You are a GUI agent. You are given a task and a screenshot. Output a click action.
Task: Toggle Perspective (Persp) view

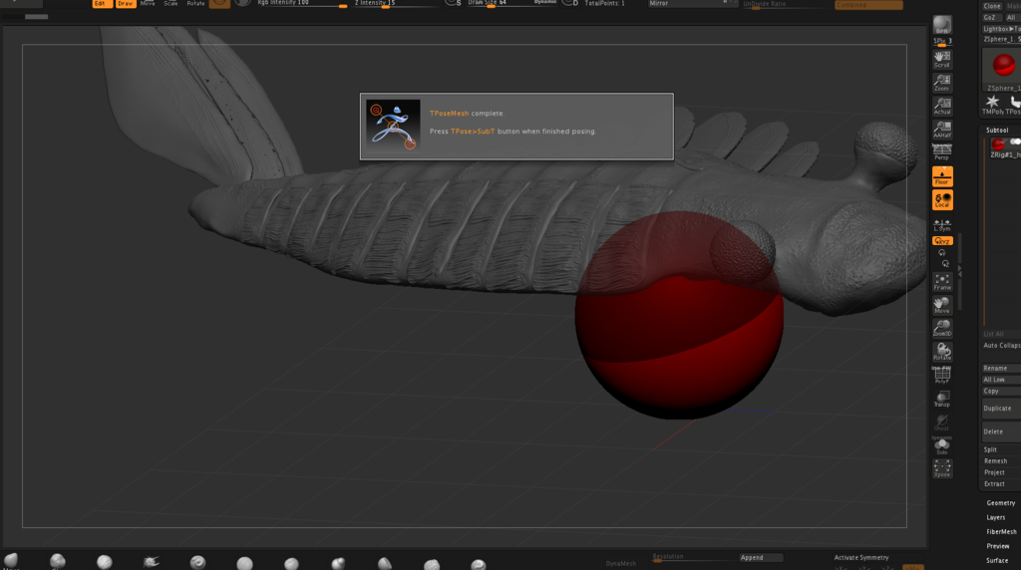(941, 152)
